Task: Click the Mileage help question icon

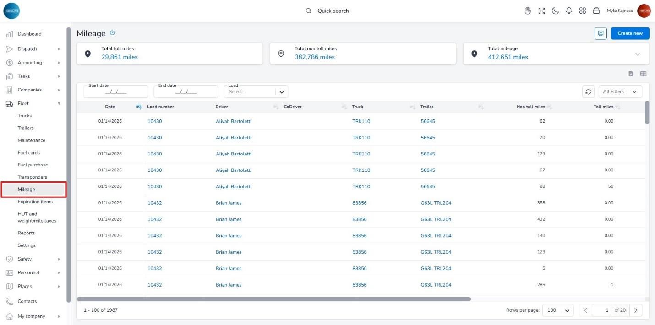Action: (x=112, y=33)
